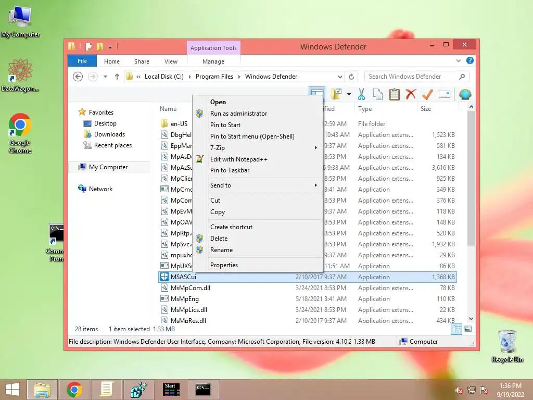Screen dimensions: 533x400
Task: Choose Open in the context menu
Action: tap(258, 102)
